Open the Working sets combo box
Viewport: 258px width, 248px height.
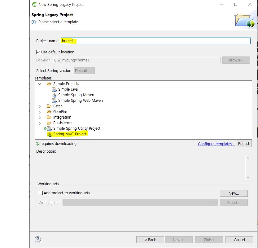pyautogui.click(x=140, y=202)
